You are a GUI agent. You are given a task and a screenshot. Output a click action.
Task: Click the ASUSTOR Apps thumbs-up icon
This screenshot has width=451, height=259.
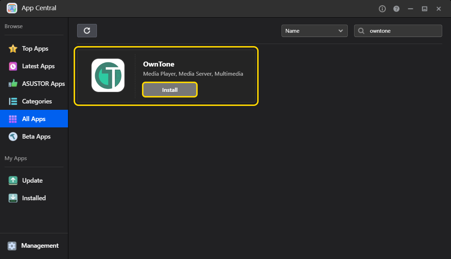click(13, 84)
